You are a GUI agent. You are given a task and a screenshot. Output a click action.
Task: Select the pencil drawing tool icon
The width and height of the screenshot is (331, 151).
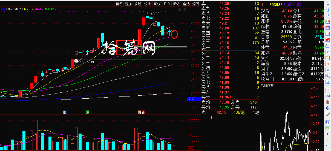(327, 114)
